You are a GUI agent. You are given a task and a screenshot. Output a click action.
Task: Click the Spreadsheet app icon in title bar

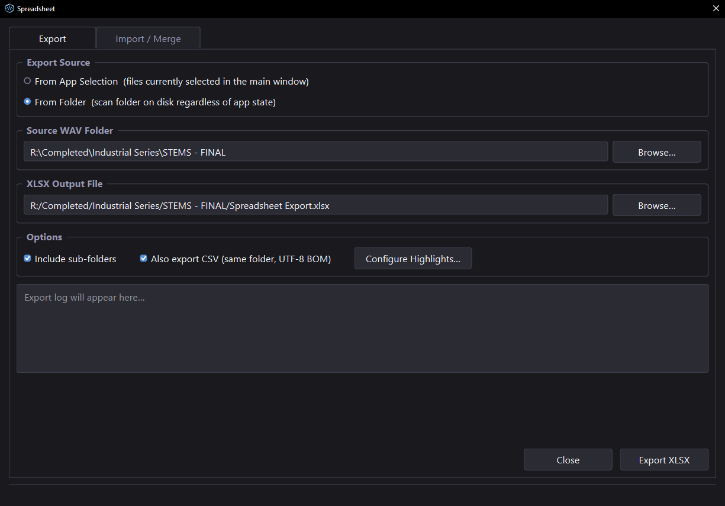(x=9, y=9)
